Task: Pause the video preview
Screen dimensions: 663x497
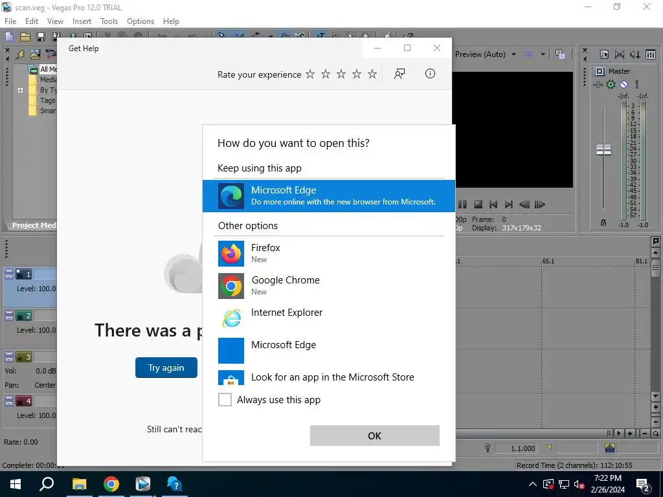Action: tap(462, 204)
